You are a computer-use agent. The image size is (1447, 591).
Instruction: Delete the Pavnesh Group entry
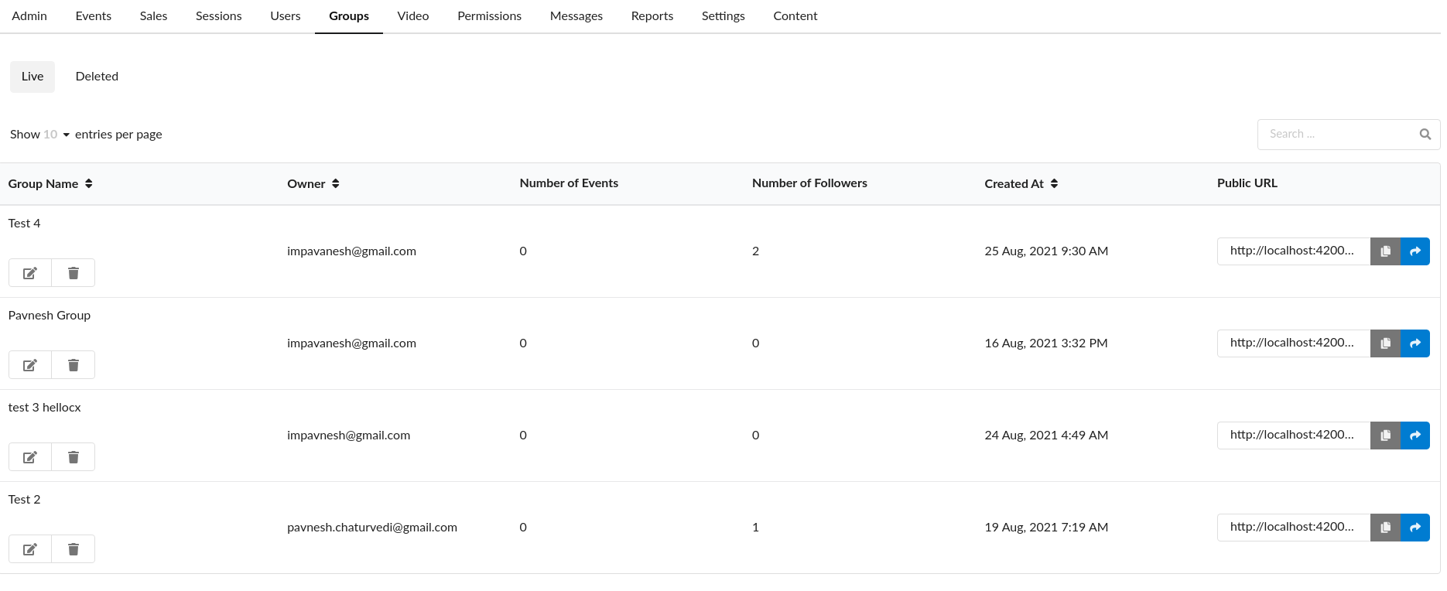pos(74,365)
